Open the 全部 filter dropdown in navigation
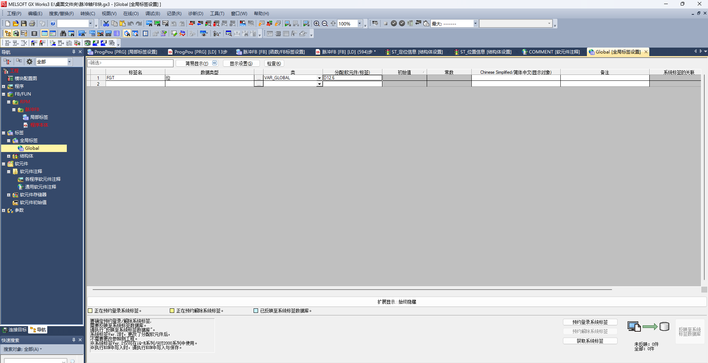Viewport: 708px width, 363px height. pyautogui.click(x=69, y=62)
